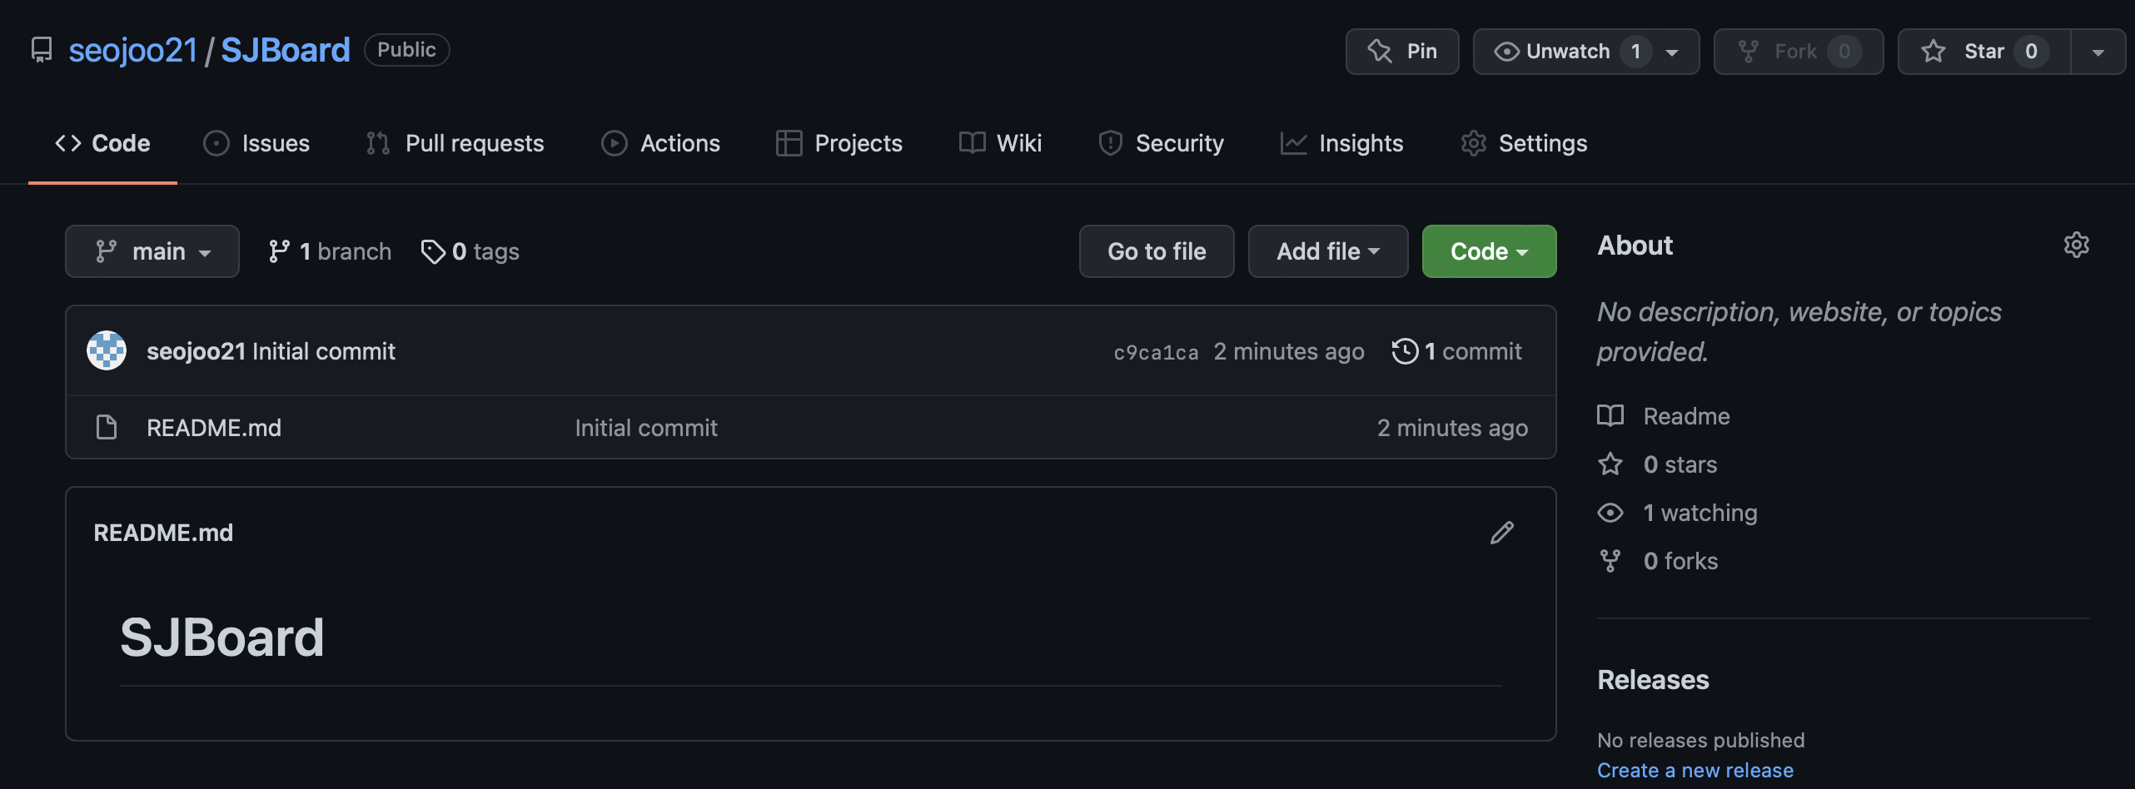
Task: Expand the Unwatch dropdown caret
Action: (1672, 52)
